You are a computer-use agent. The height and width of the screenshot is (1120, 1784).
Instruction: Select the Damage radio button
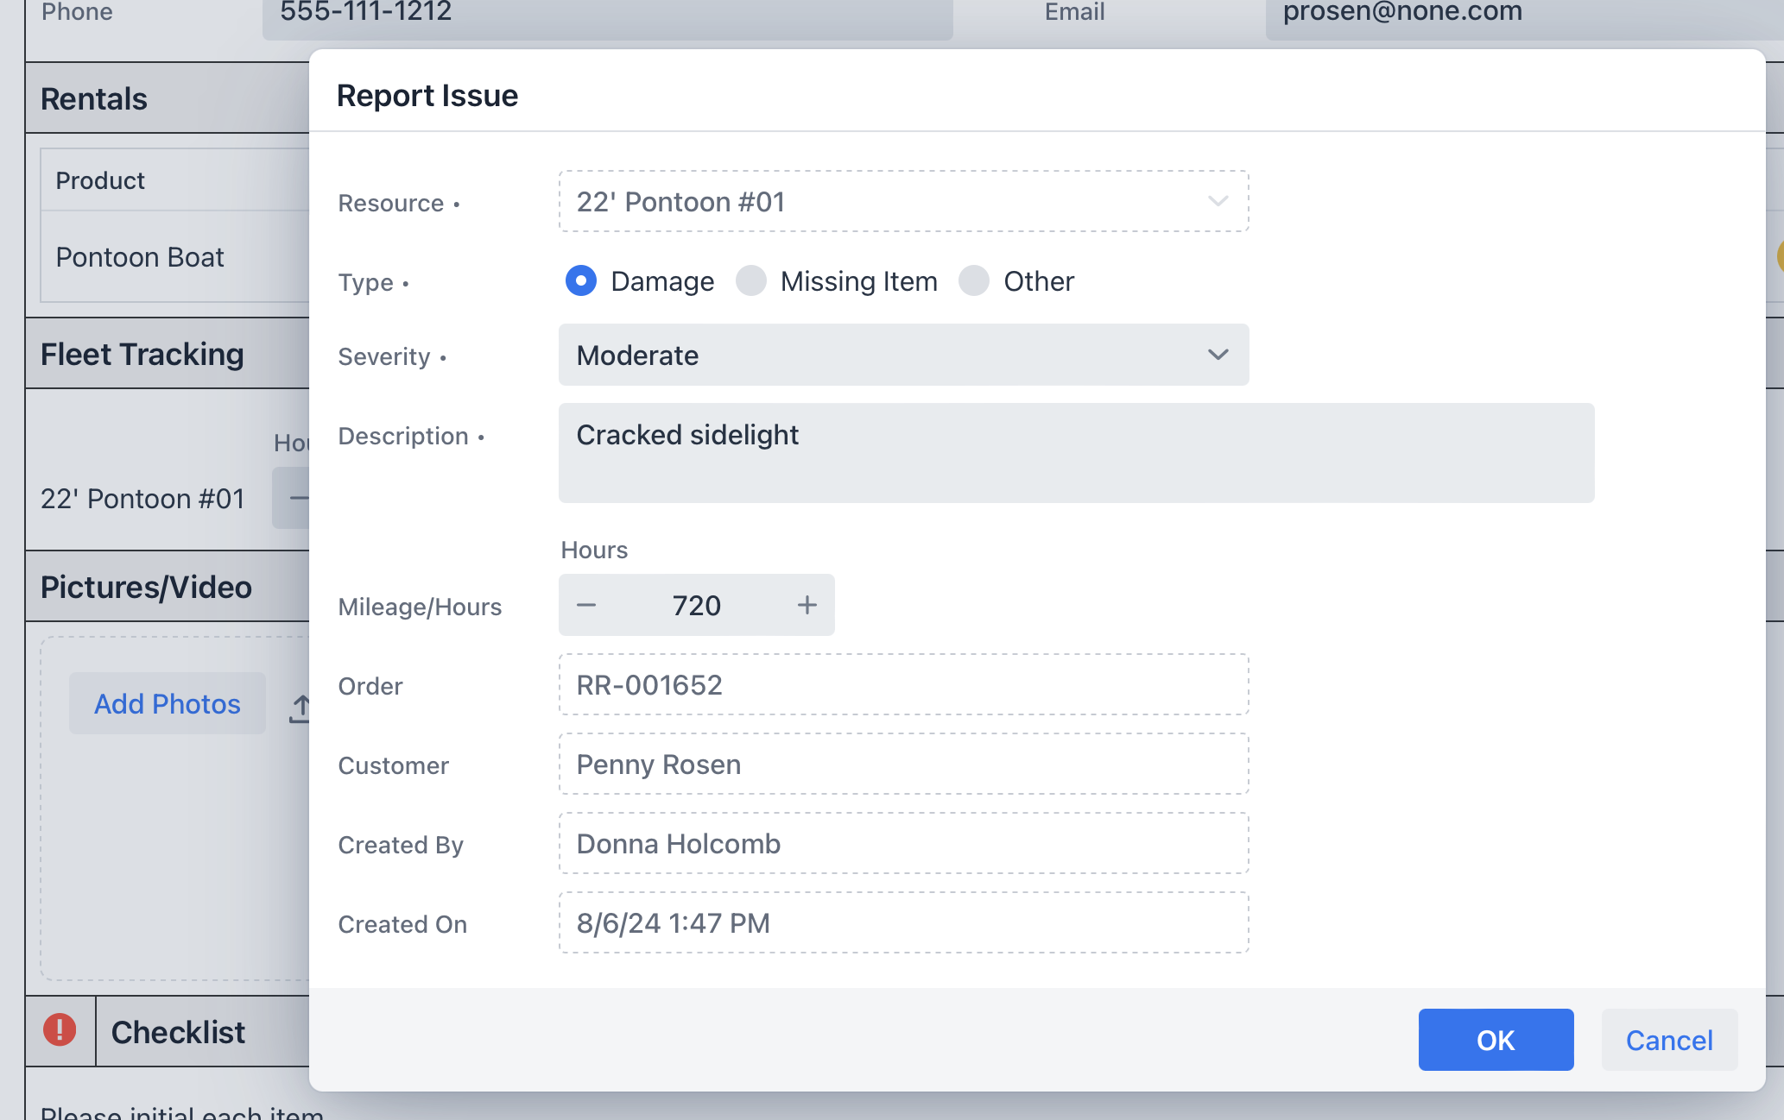pyautogui.click(x=581, y=280)
